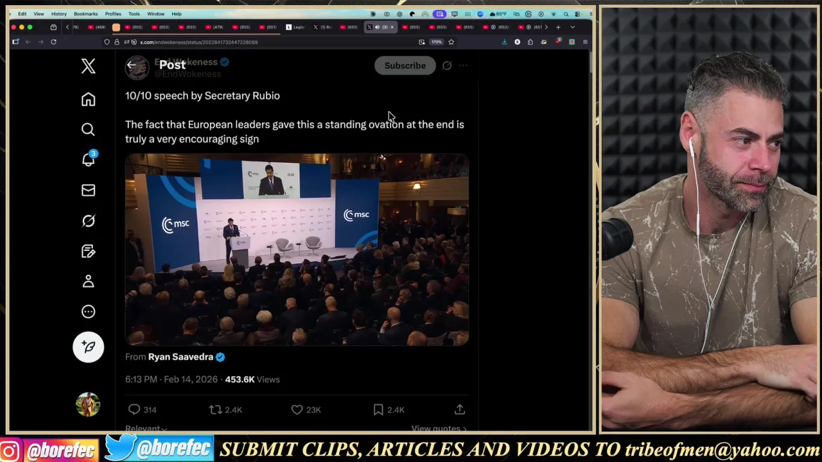
Task: Switch to the YouTube (479) tab
Action: 214,27
